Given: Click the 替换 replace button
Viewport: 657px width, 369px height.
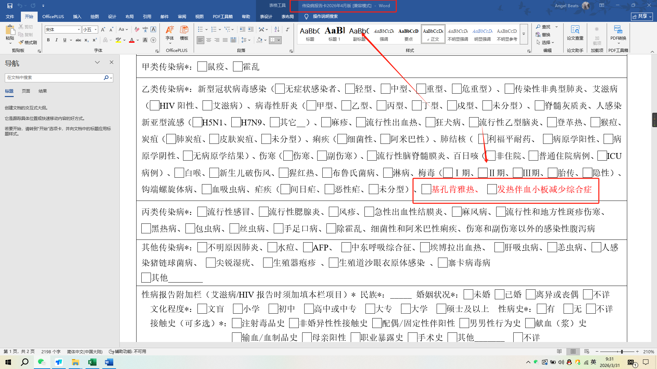Looking at the screenshot, I should click(x=543, y=35).
